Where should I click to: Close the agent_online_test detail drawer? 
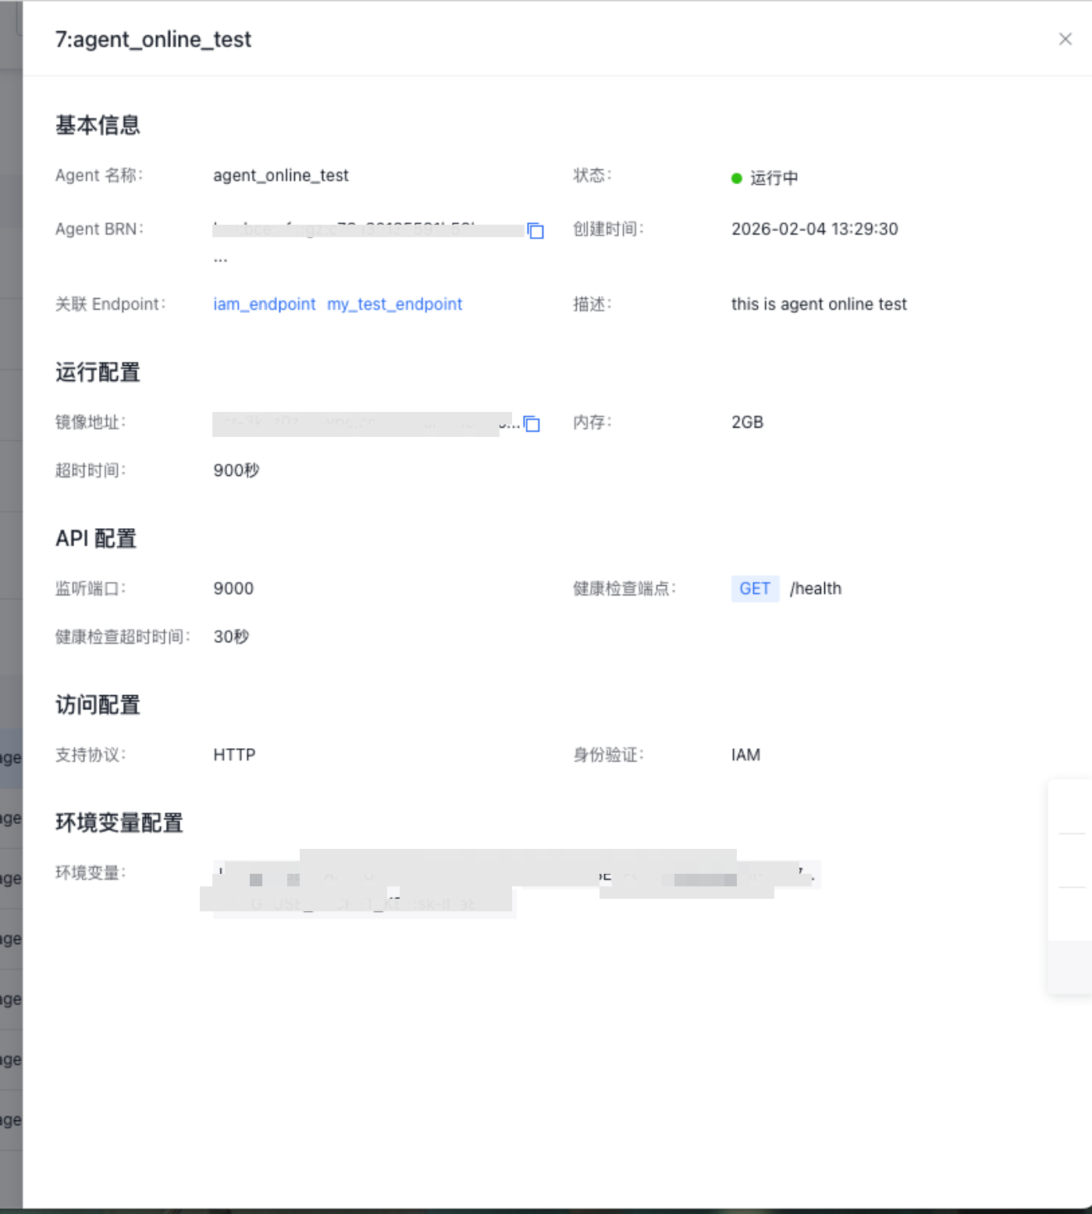click(x=1065, y=39)
